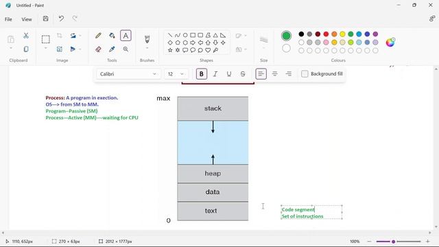Viewport: 439px width, 247px height.
Task: Click the Cut scissors icon
Action: tap(26, 36)
